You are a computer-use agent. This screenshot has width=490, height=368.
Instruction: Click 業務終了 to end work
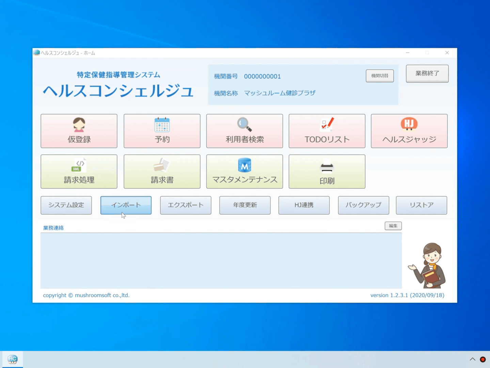[x=427, y=74]
